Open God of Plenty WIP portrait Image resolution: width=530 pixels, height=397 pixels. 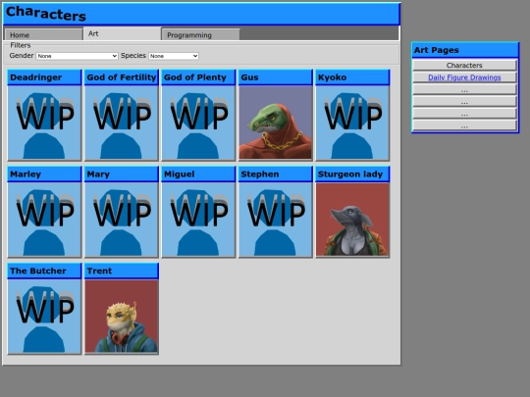pyautogui.click(x=198, y=123)
